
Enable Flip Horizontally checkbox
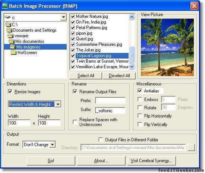(x=140, y=116)
